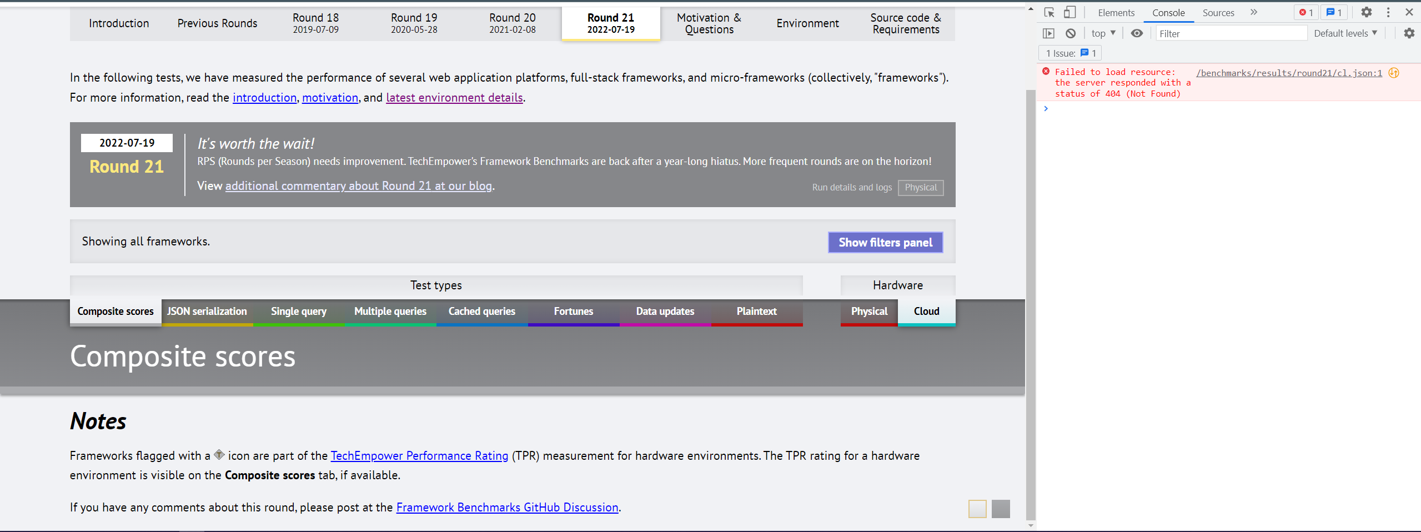Viewport: 1421px width, 532px height.
Task: Toggle the device toolbar icon
Action: tap(1069, 12)
